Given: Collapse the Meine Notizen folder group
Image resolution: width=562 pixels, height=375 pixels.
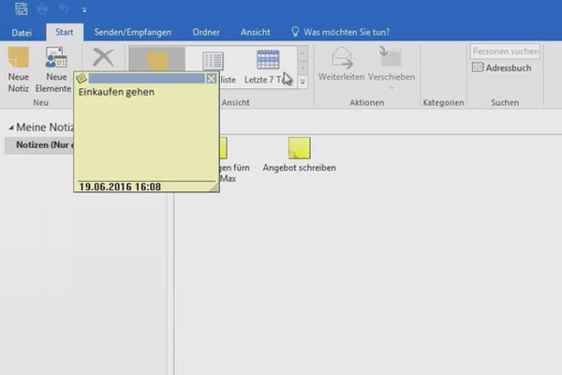Looking at the screenshot, I should click(11, 127).
